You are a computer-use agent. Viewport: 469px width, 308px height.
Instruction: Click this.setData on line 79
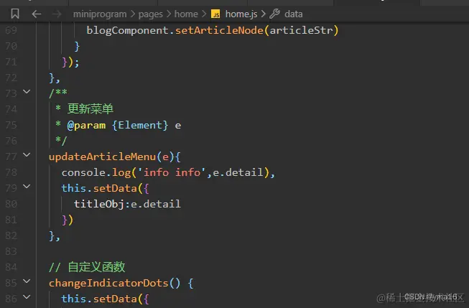[99, 188]
